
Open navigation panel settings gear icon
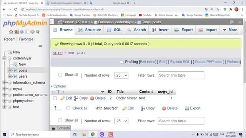[32, 32]
